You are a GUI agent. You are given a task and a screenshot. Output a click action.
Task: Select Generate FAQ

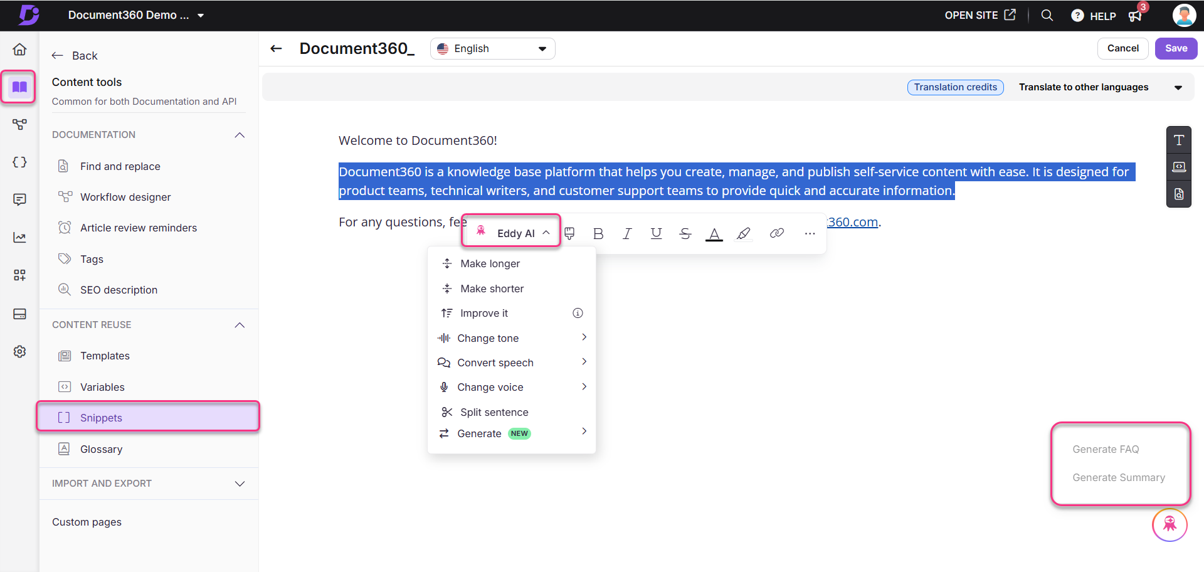[x=1106, y=449]
